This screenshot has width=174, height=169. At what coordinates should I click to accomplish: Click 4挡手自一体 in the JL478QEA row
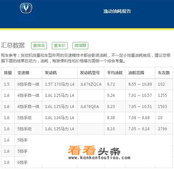[x=29, y=107]
